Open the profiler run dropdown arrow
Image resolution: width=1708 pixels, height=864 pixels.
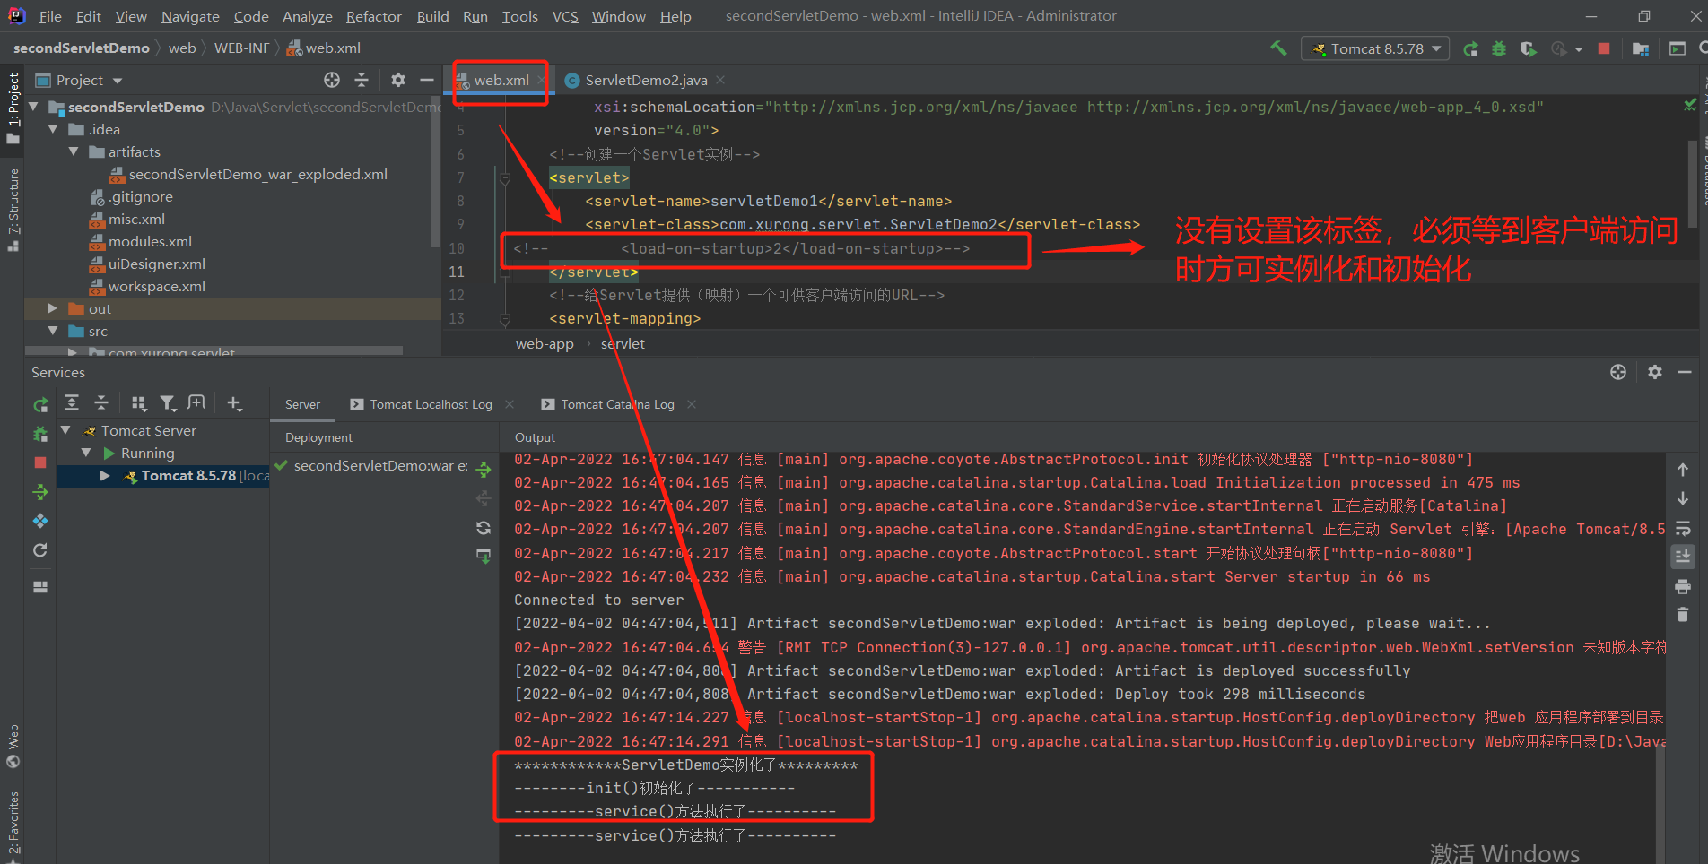1579,49
